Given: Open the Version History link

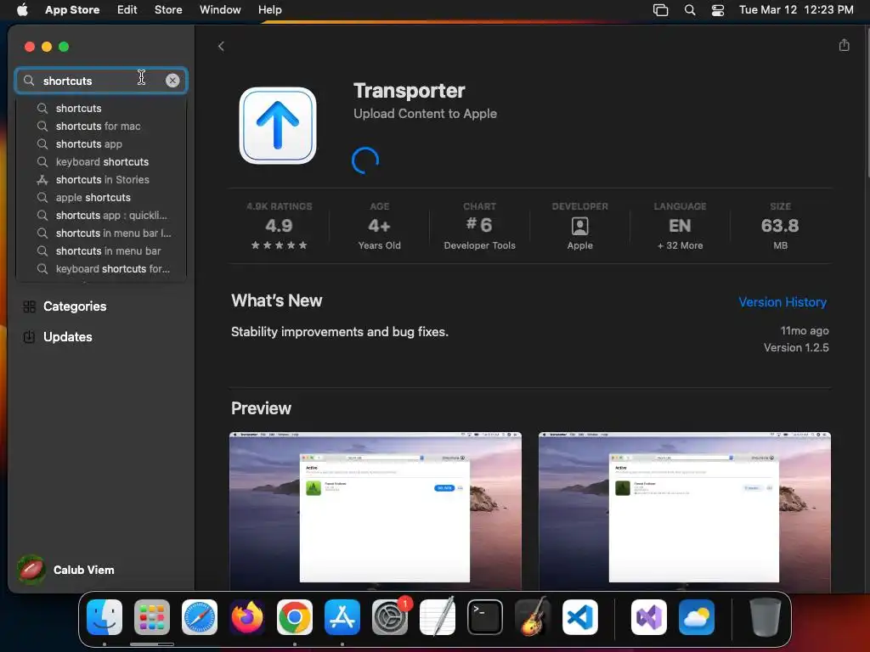Looking at the screenshot, I should click(782, 302).
